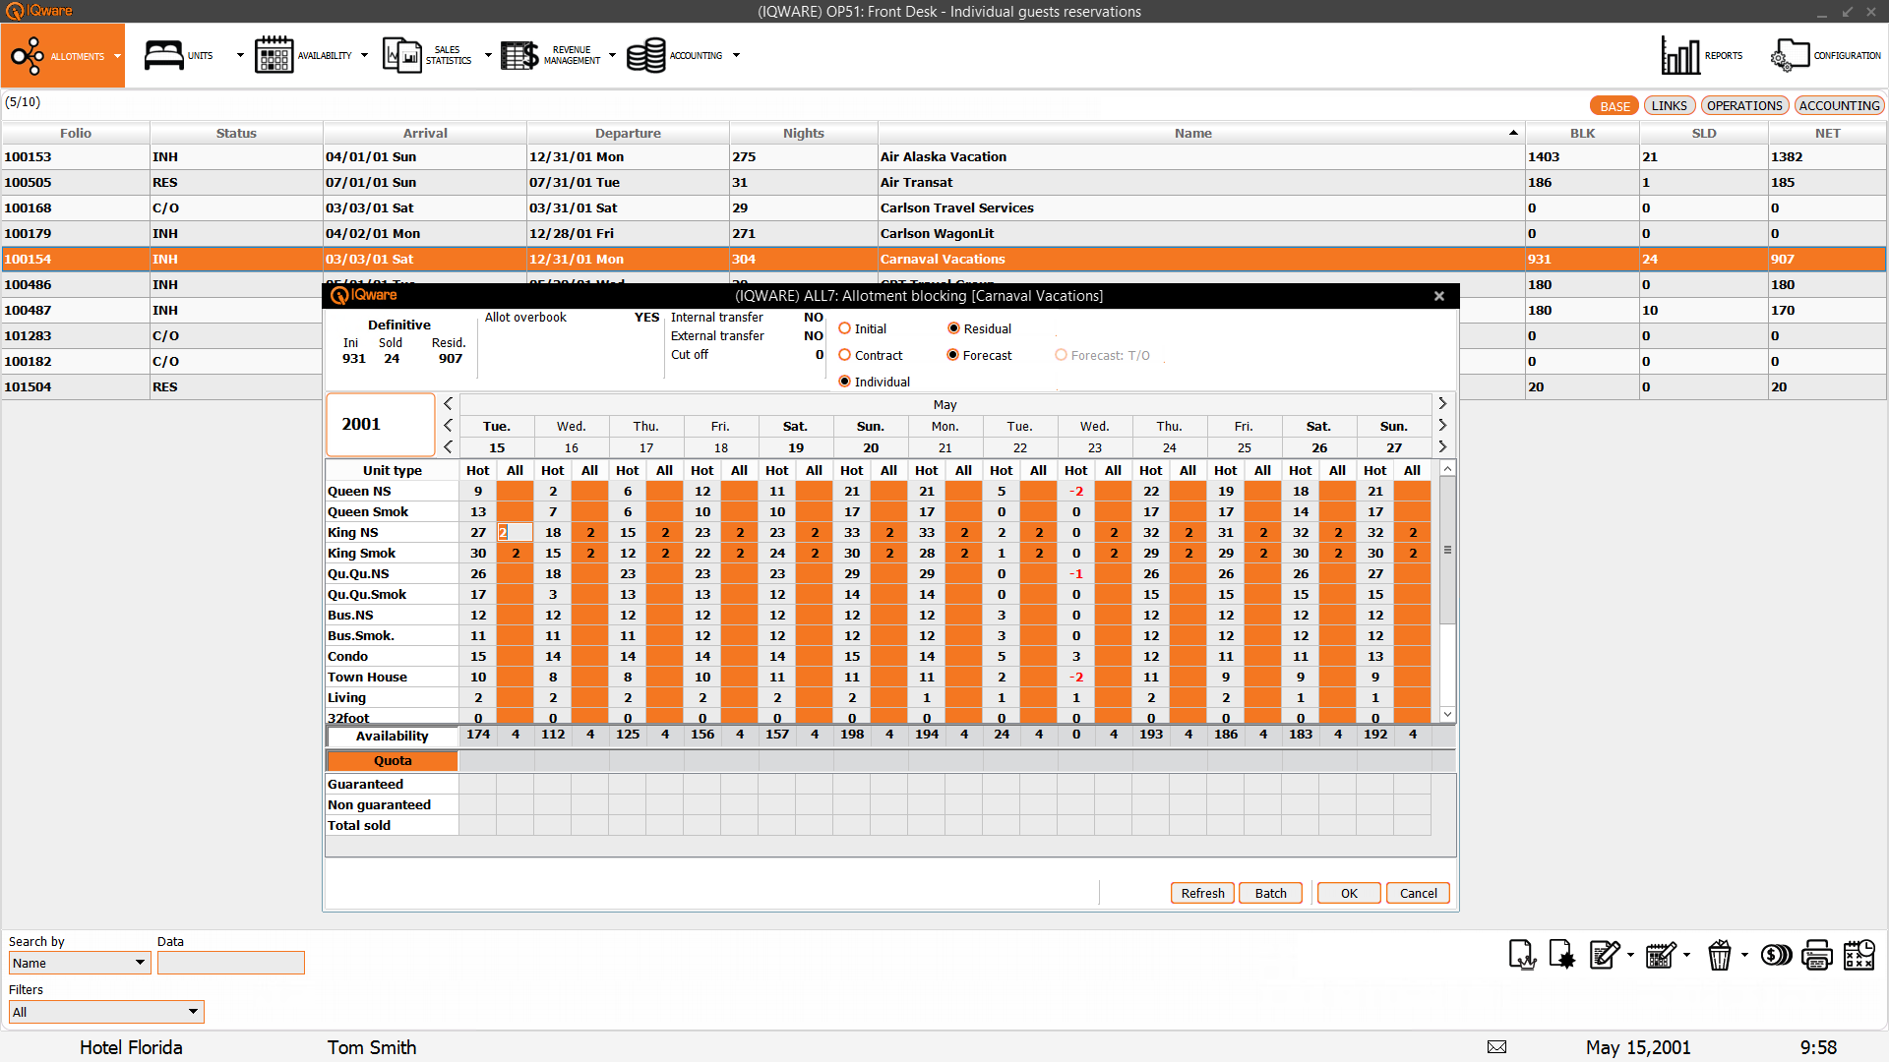Open the Units bed icon
1889x1062 pixels.
(163, 55)
